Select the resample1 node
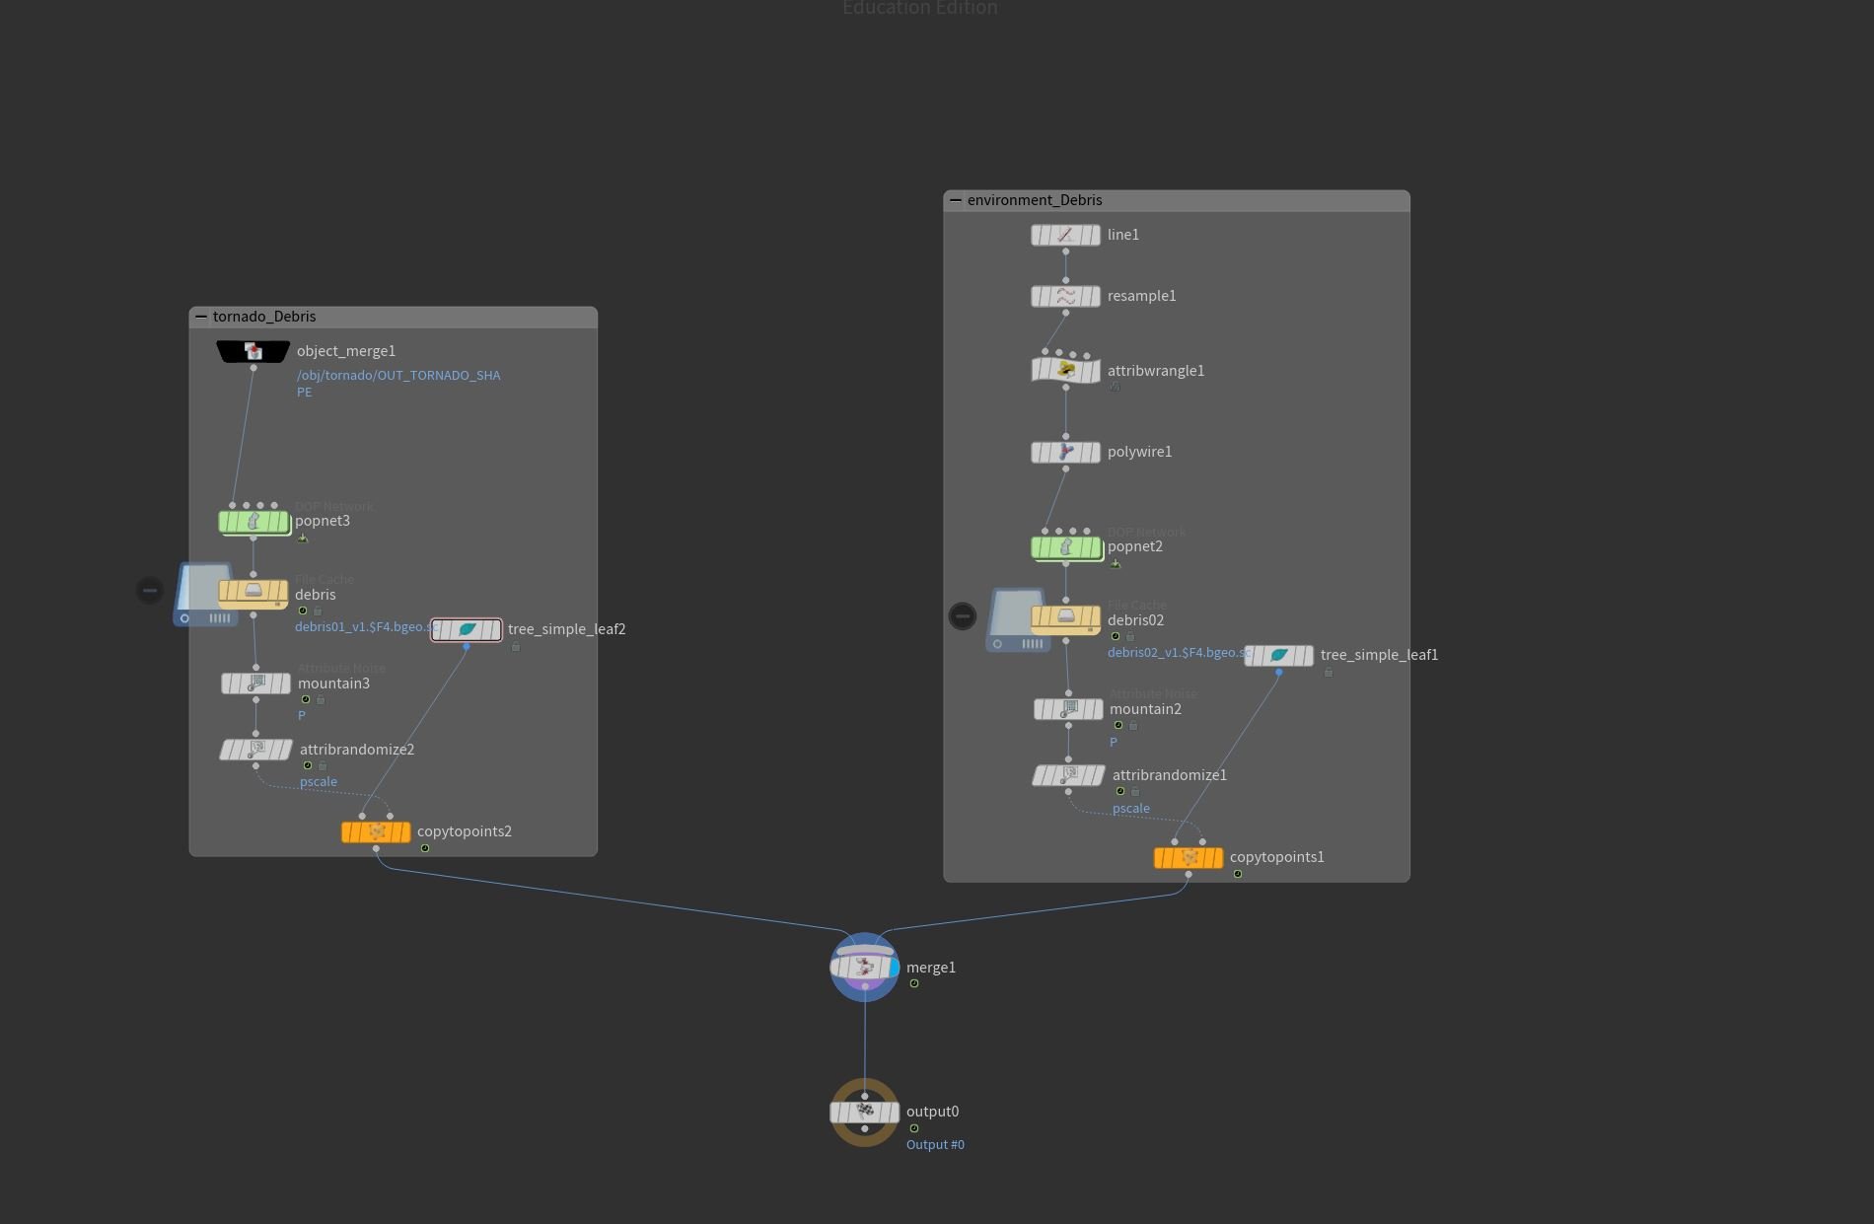 click(x=1065, y=296)
